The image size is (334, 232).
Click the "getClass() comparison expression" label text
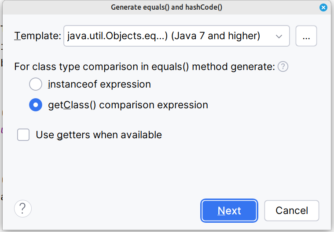pos(128,105)
